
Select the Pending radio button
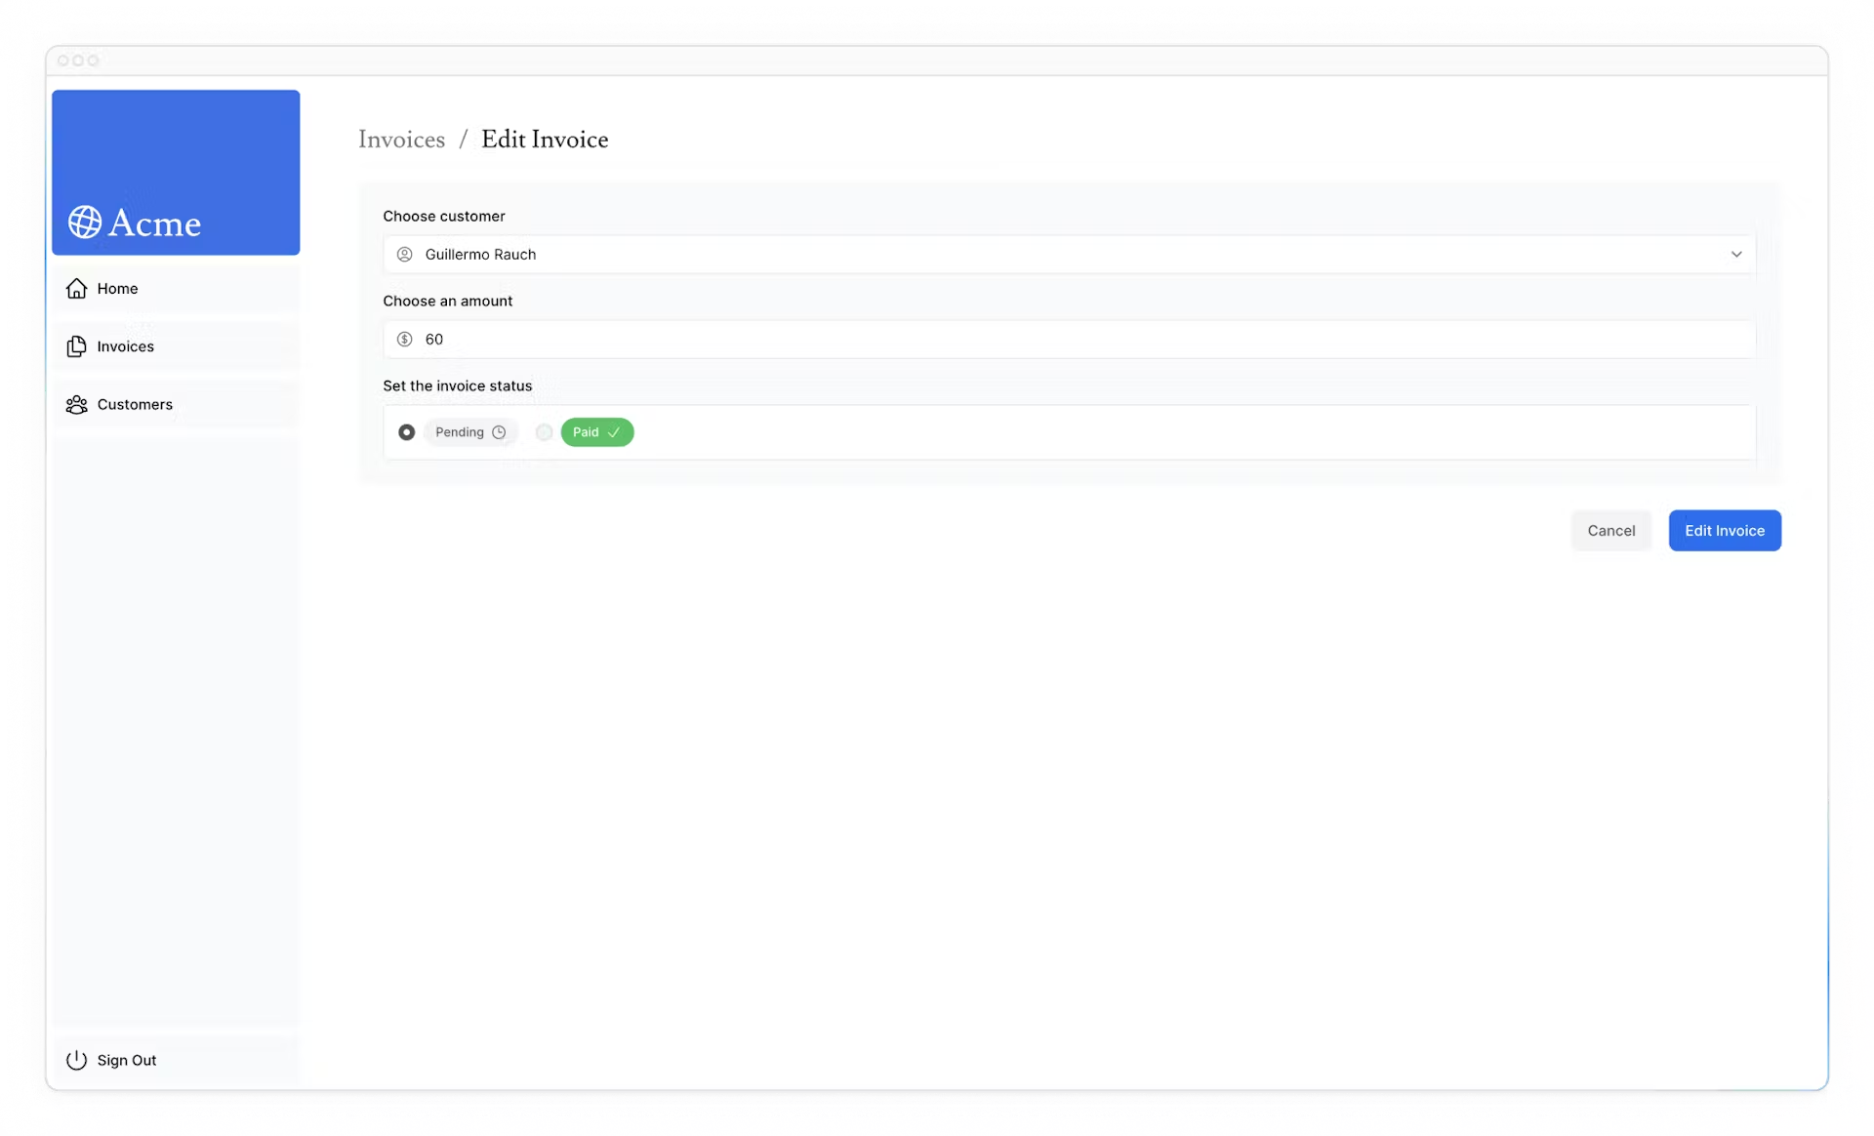(x=406, y=430)
